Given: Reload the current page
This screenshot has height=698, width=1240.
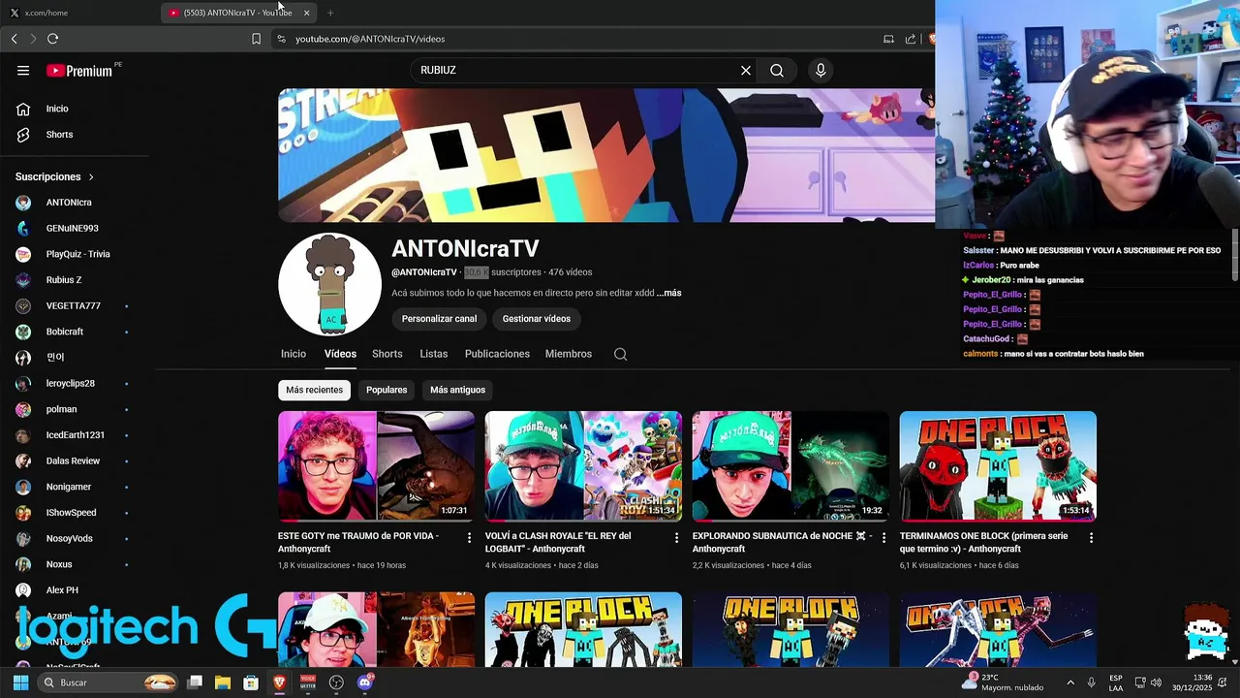Looking at the screenshot, I should point(53,39).
